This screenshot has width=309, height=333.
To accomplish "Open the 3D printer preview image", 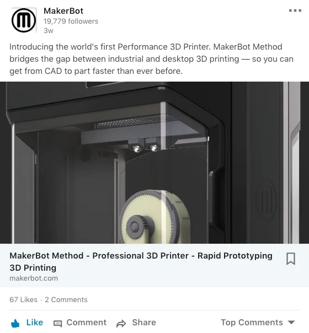I will coord(154,163).
